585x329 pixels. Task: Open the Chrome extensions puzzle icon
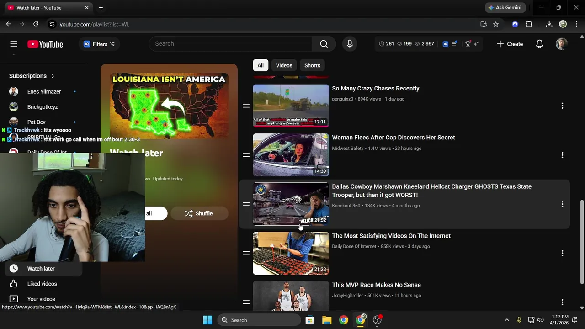point(529,24)
